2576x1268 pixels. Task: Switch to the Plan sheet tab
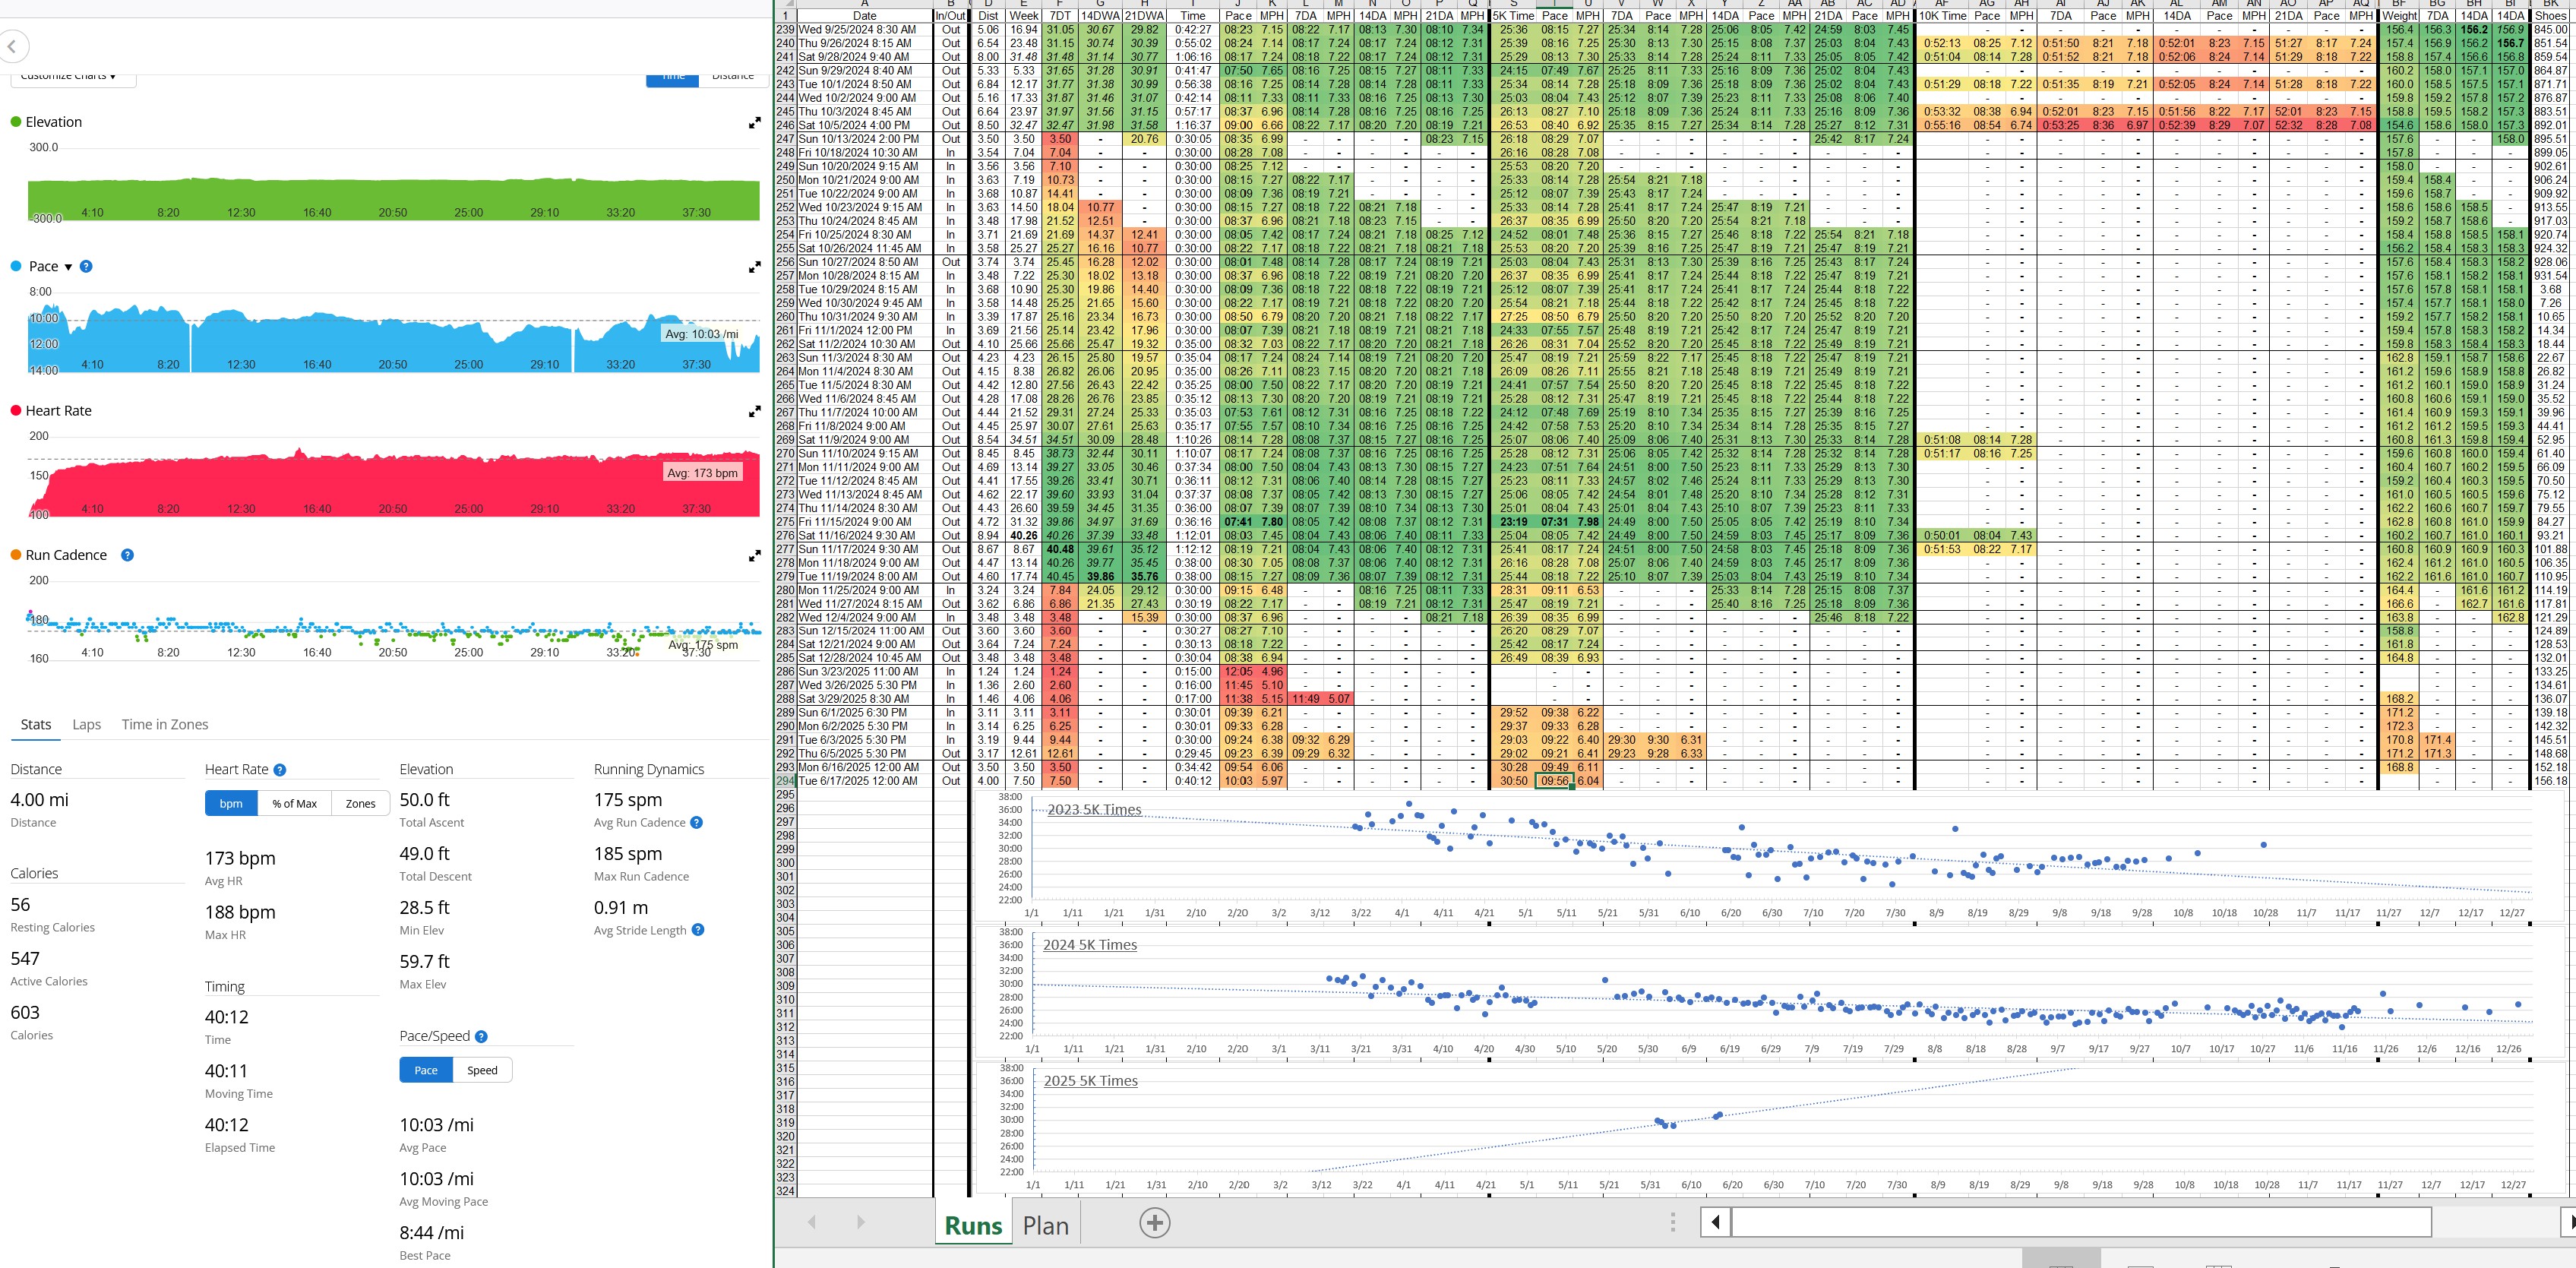point(1046,1225)
